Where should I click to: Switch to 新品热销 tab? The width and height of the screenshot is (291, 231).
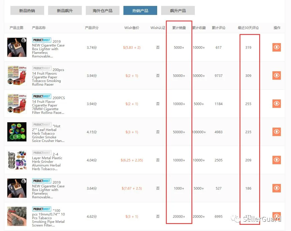click(27, 11)
